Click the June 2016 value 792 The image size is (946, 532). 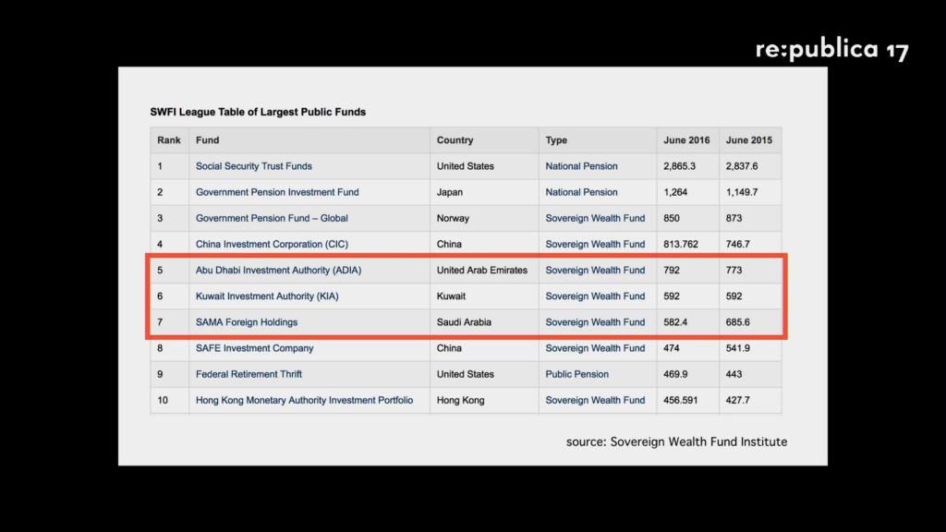pyautogui.click(x=672, y=270)
